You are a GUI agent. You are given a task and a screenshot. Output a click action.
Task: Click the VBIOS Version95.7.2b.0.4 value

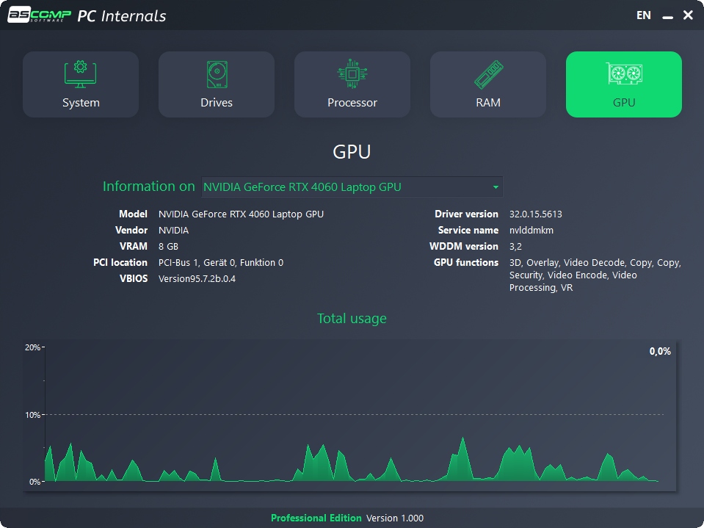coord(197,279)
